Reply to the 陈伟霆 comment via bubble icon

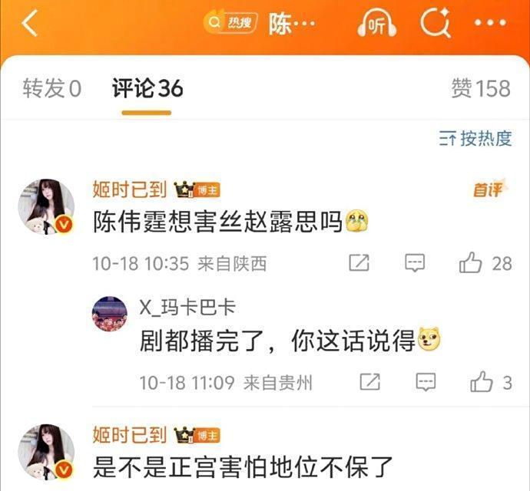(x=415, y=263)
